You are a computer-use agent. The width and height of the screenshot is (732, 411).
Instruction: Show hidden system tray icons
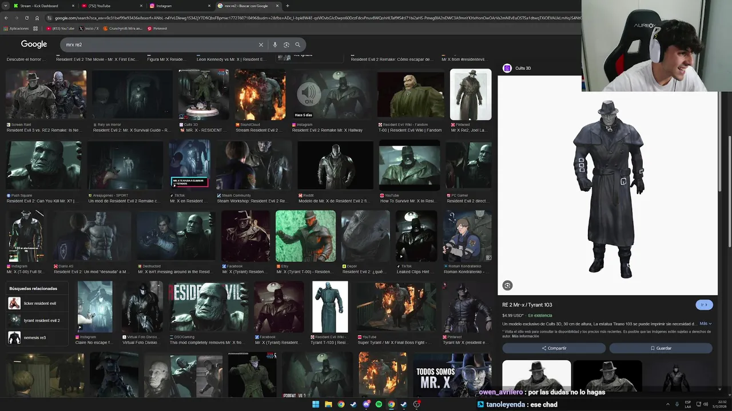[668, 404]
